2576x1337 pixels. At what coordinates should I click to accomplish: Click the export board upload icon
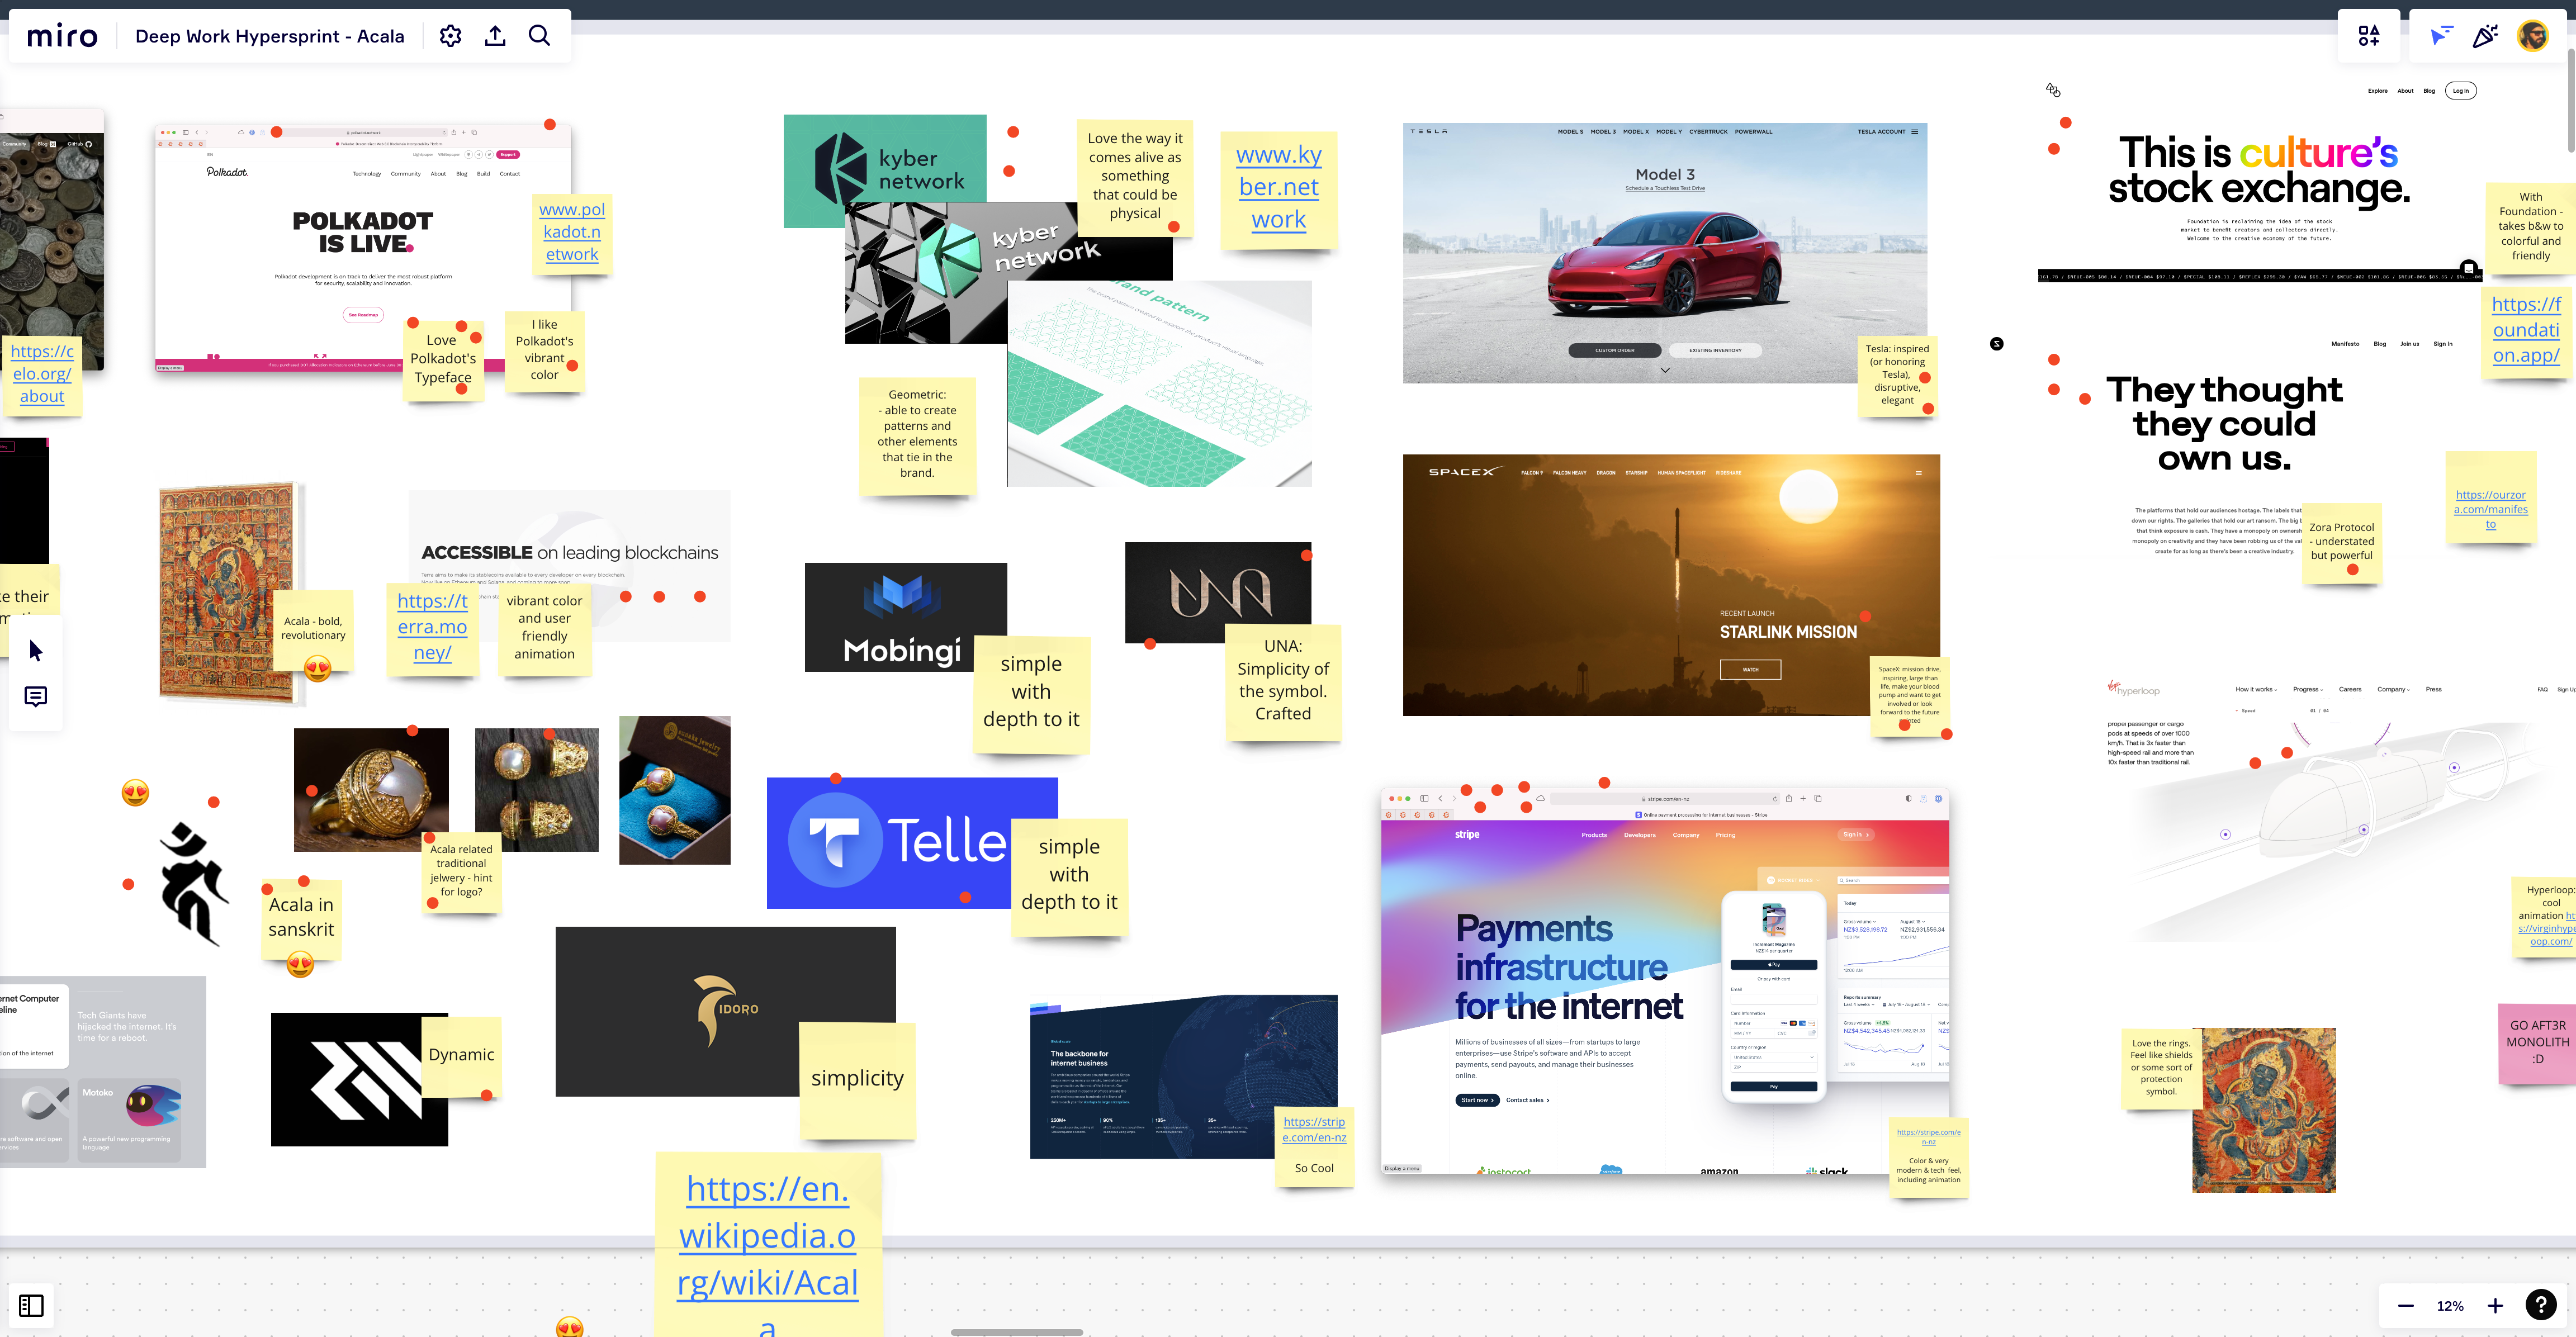click(495, 36)
